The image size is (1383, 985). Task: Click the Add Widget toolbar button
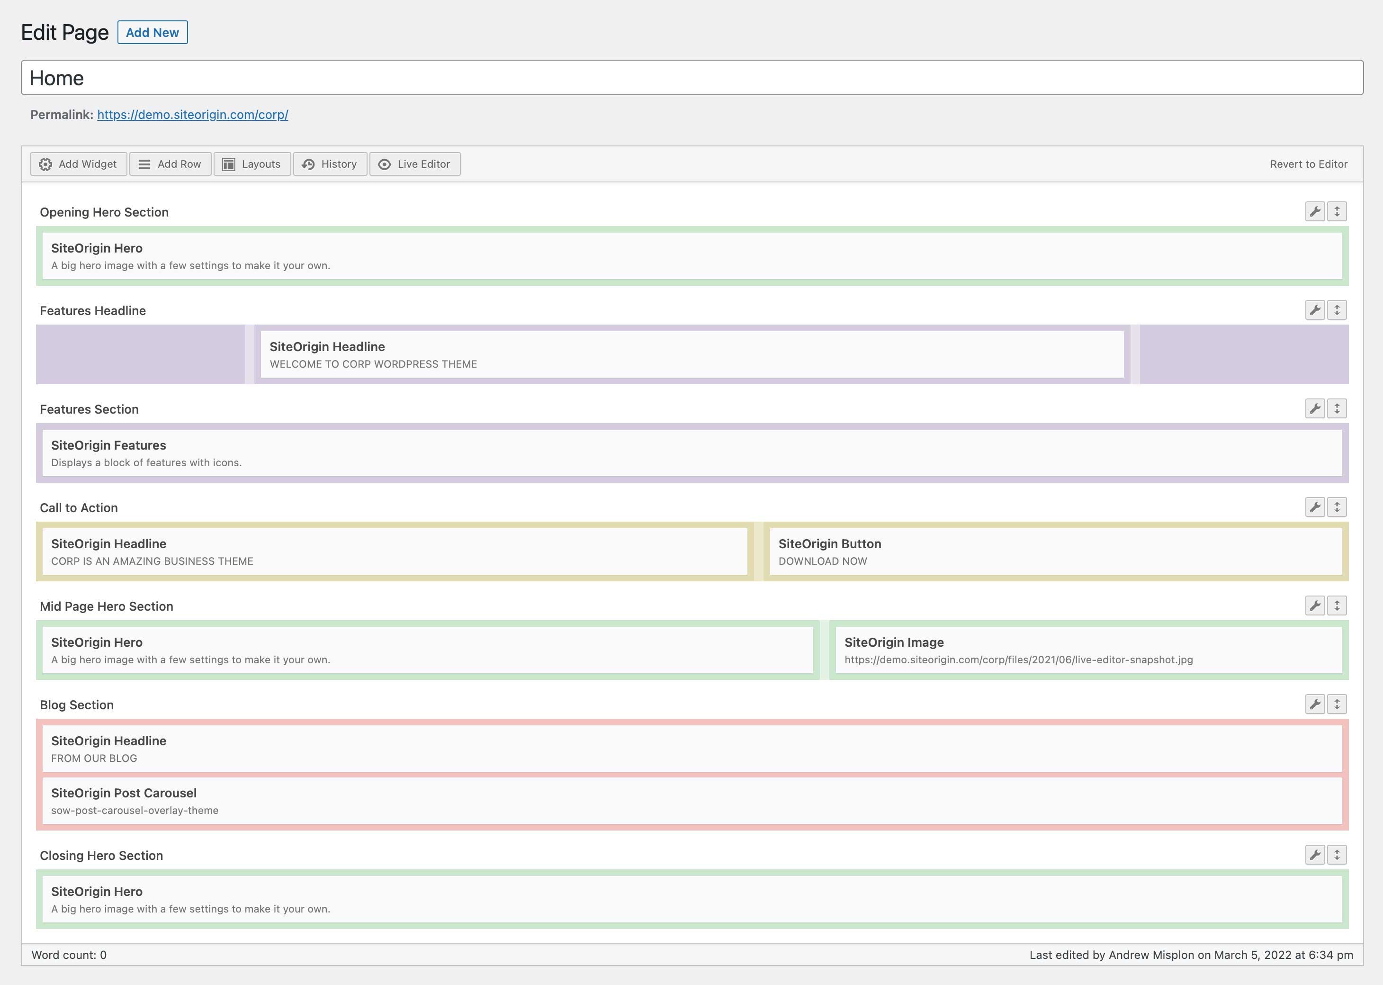pos(79,164)
